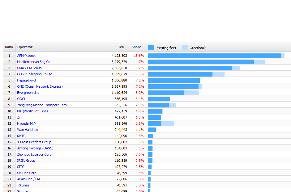Select X-Press Feeders Group link
The image size is (291, 192).
34,142
